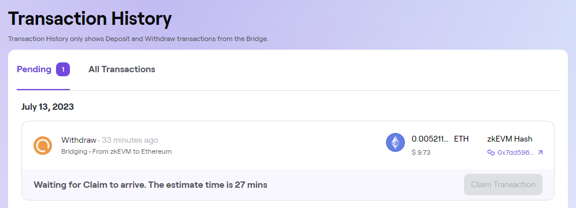Click the purple pending count badge

tap(63, 69)
